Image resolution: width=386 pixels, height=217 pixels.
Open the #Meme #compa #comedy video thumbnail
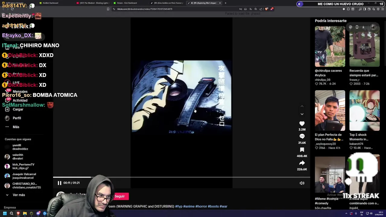pos(330,175)
